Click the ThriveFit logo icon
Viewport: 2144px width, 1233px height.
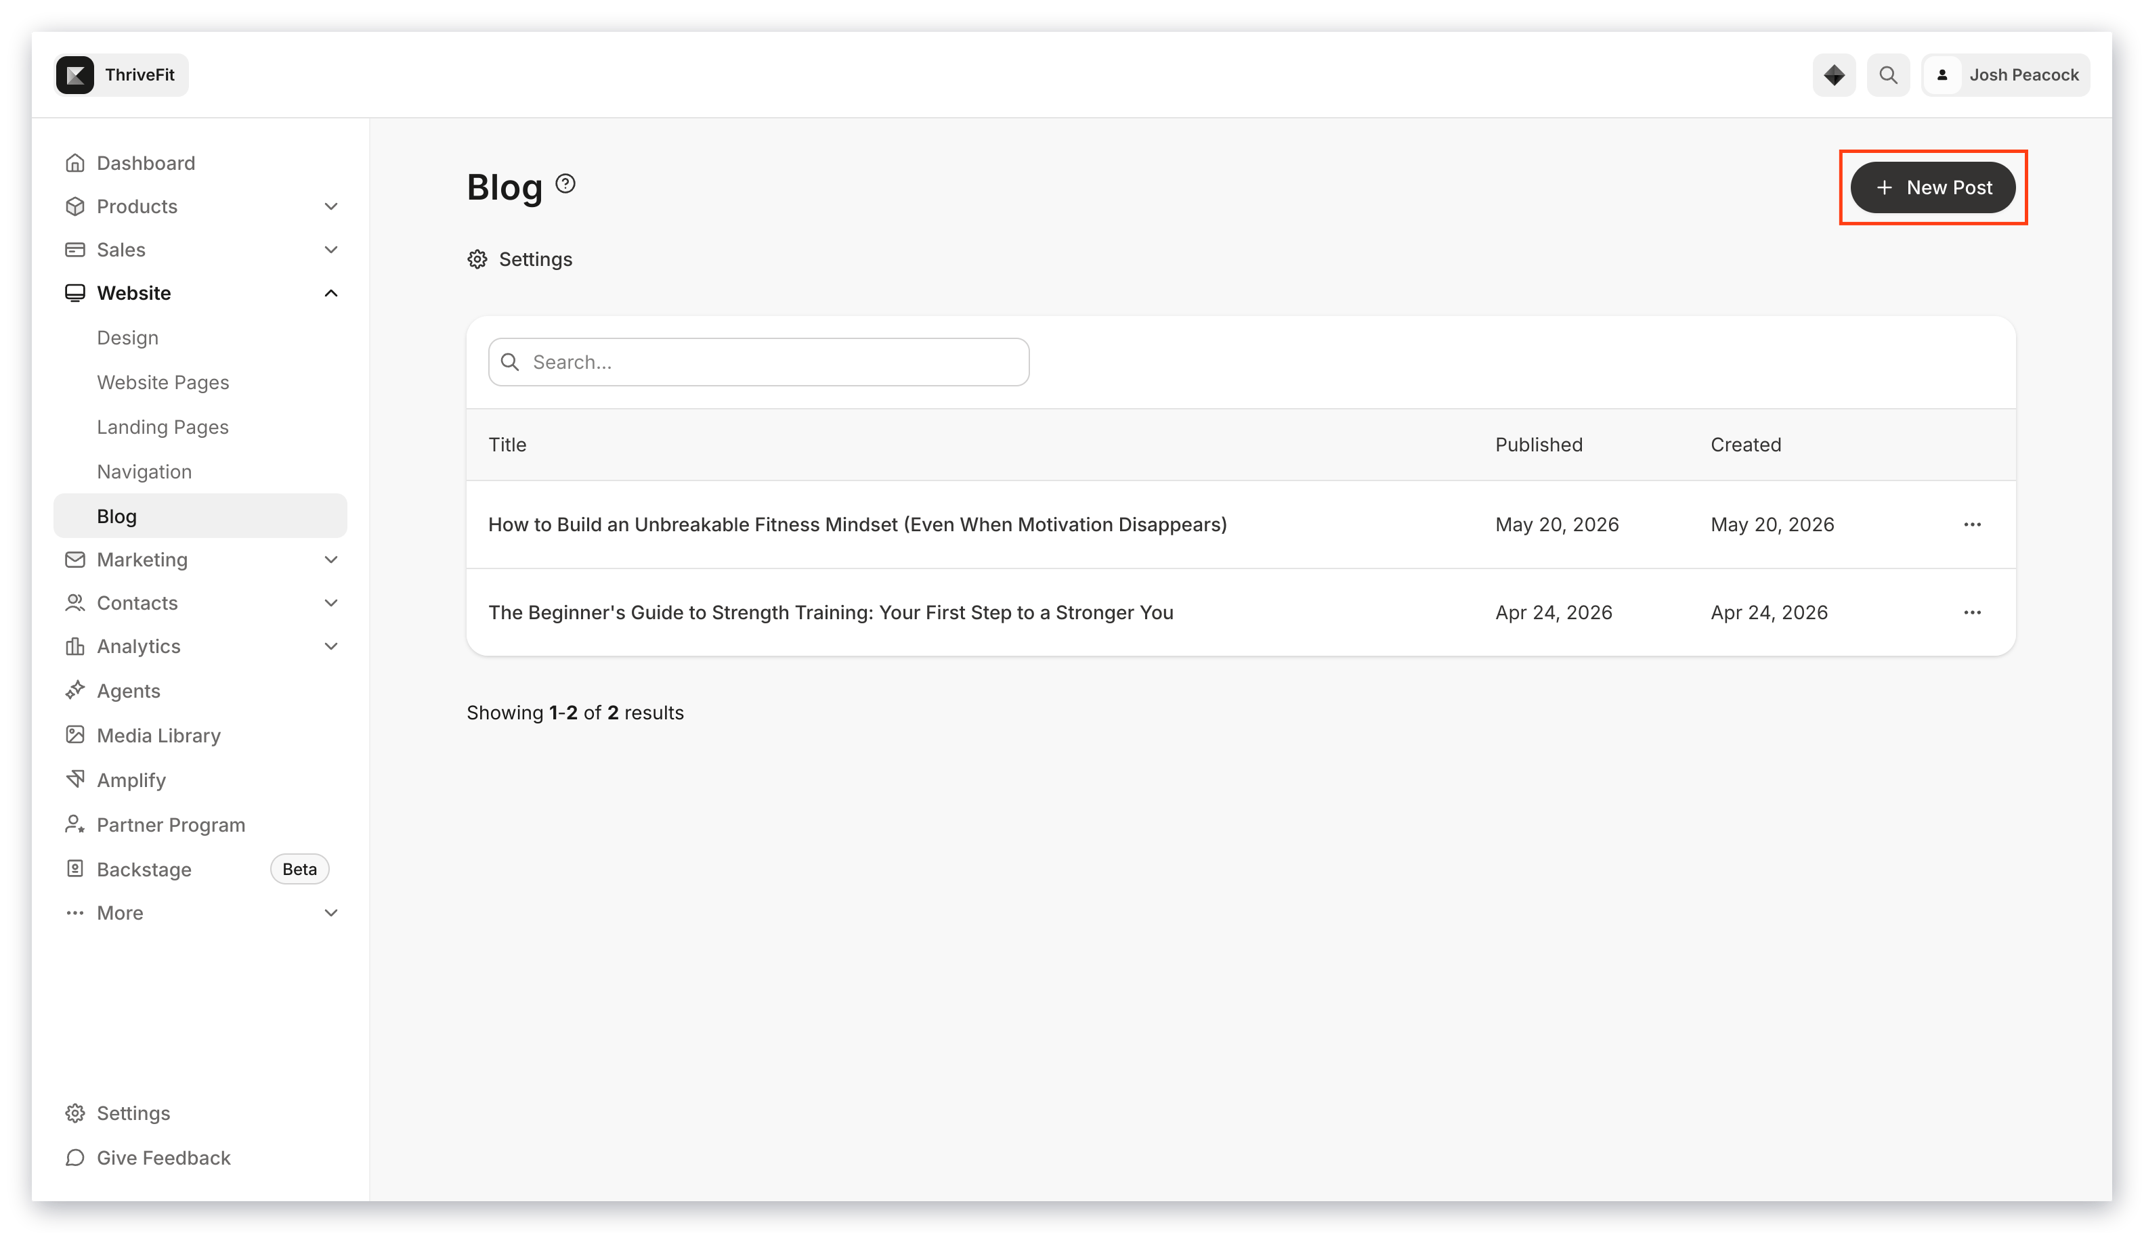[74, 74]
